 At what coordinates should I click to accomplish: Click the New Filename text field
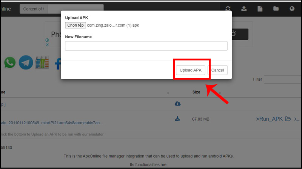point(146,46)
